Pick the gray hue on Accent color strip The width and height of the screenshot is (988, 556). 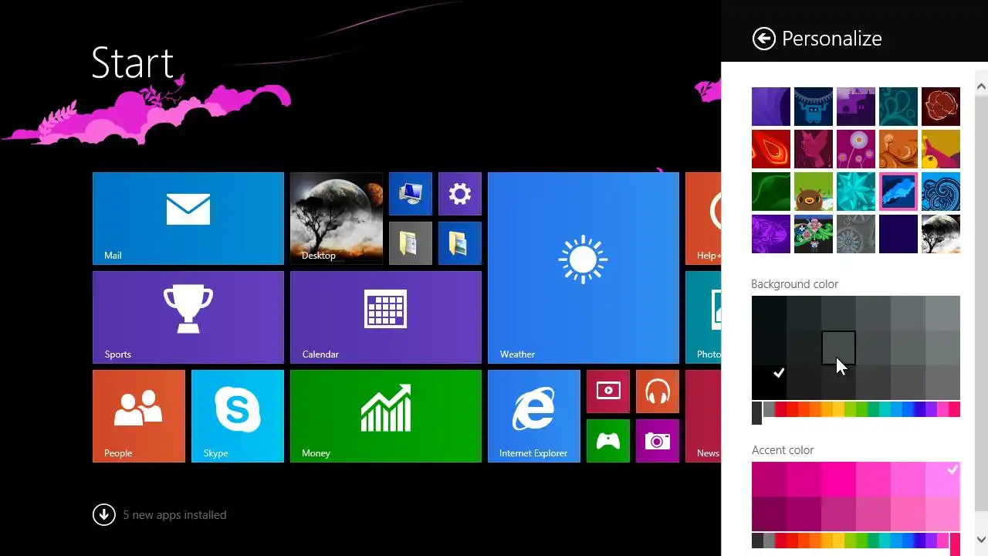click(x=769, y=541)
